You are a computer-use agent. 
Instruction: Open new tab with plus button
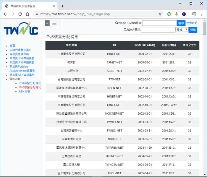tap(62, 6)
